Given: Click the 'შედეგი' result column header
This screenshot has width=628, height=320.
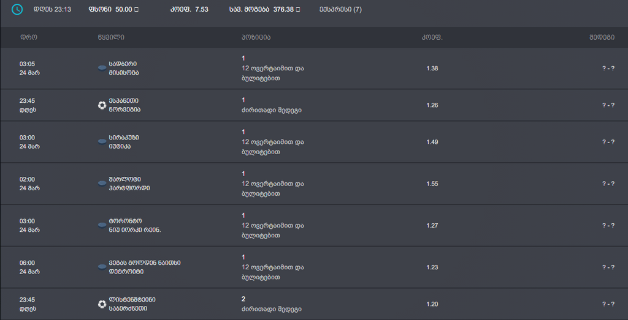Looking at the screenshot, I should point(602,37).
